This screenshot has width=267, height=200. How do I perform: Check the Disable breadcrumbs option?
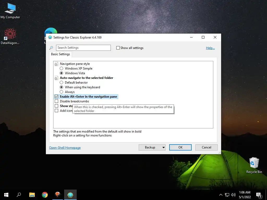coord(56,101)
